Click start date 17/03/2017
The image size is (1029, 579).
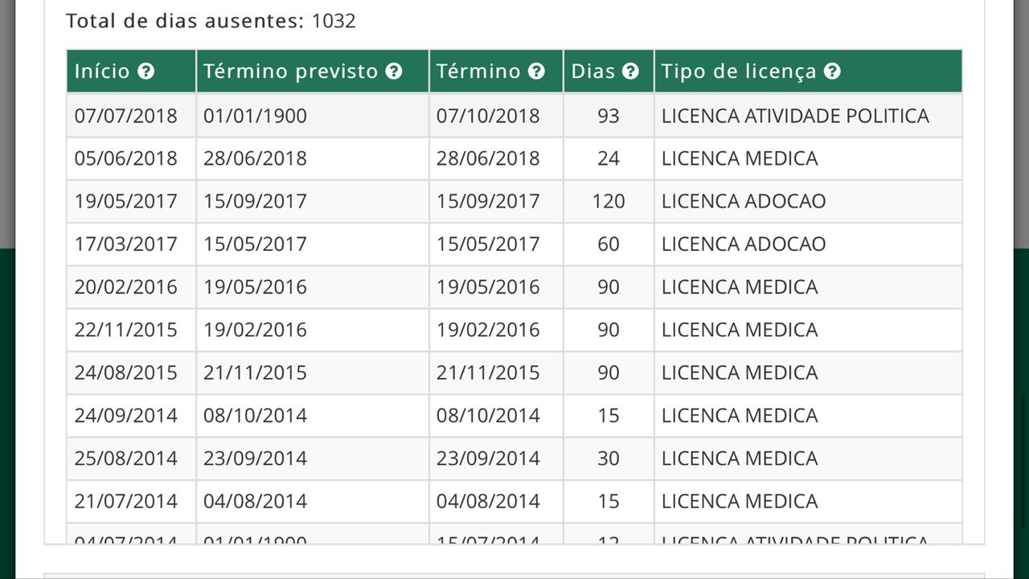coord(126,244)
